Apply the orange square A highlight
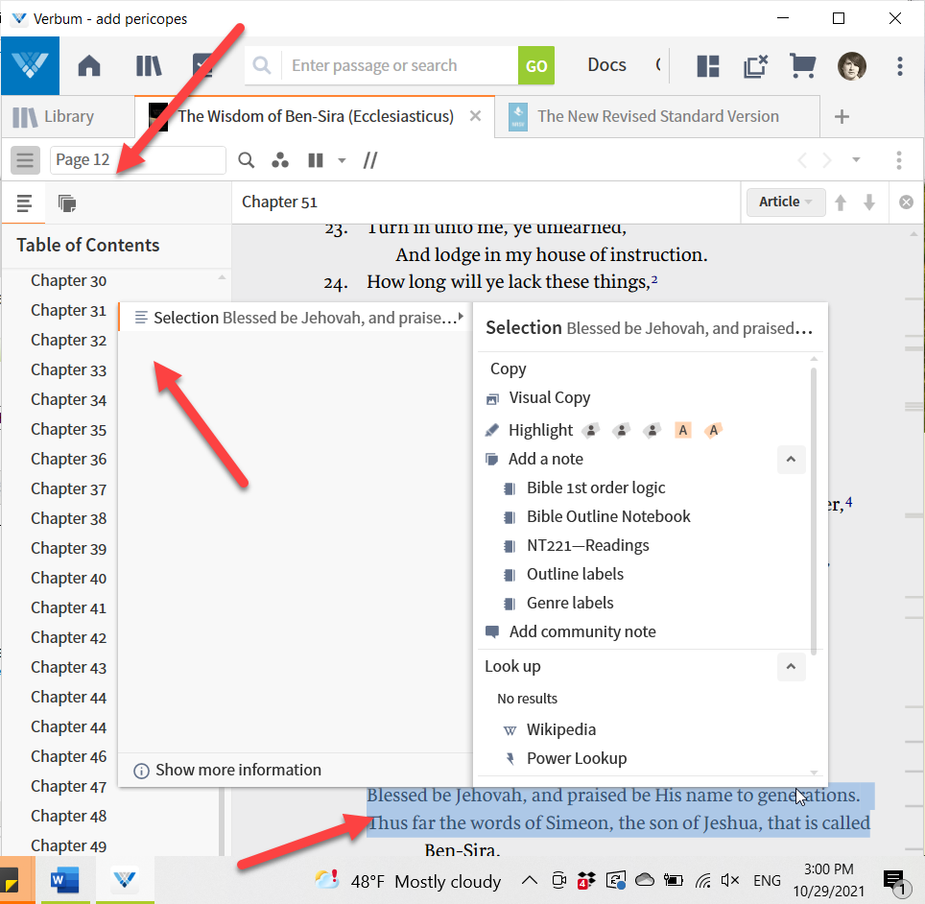 click(682, 430)
